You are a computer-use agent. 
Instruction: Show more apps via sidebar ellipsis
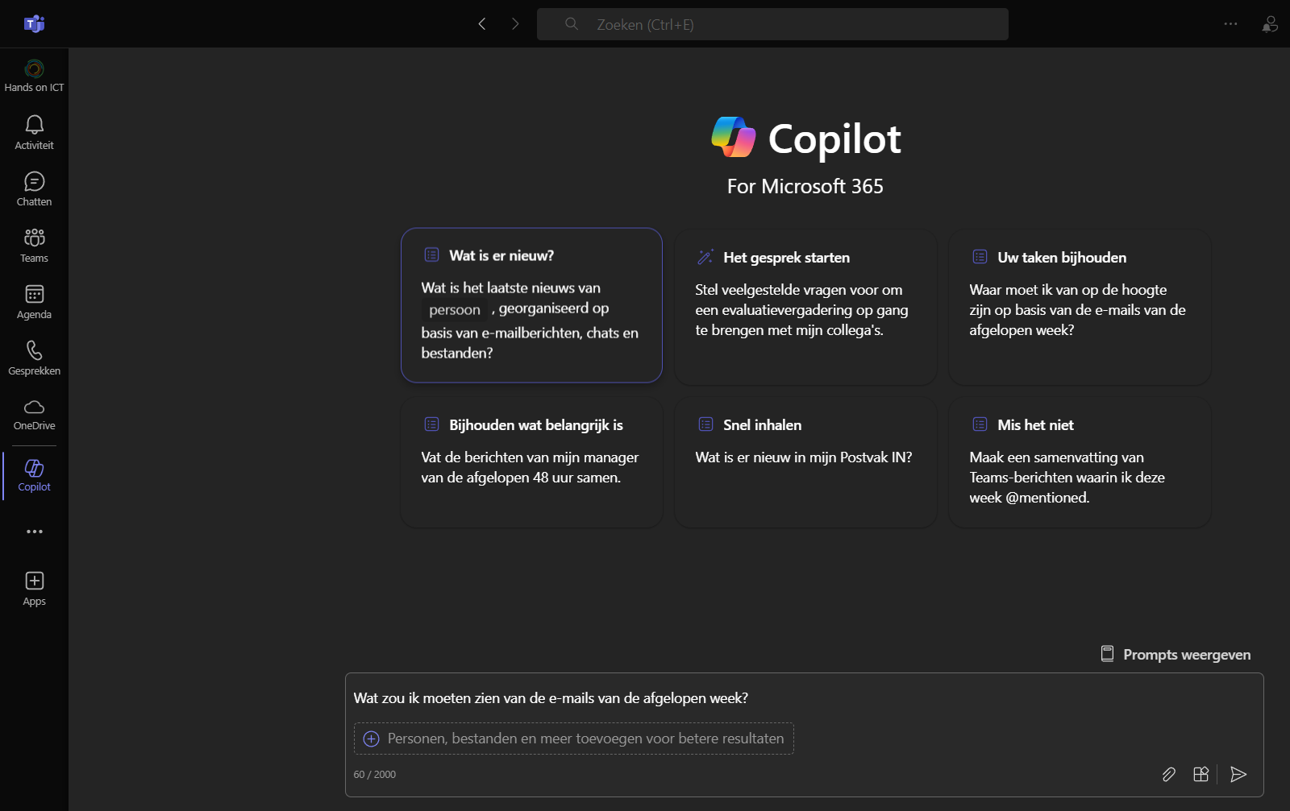pos(34,532)
